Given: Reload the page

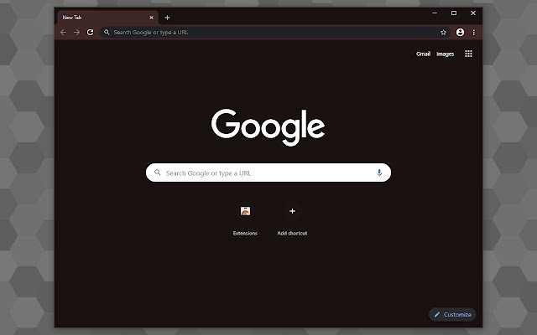Looking at the screenshot, I should pos(90,32).
